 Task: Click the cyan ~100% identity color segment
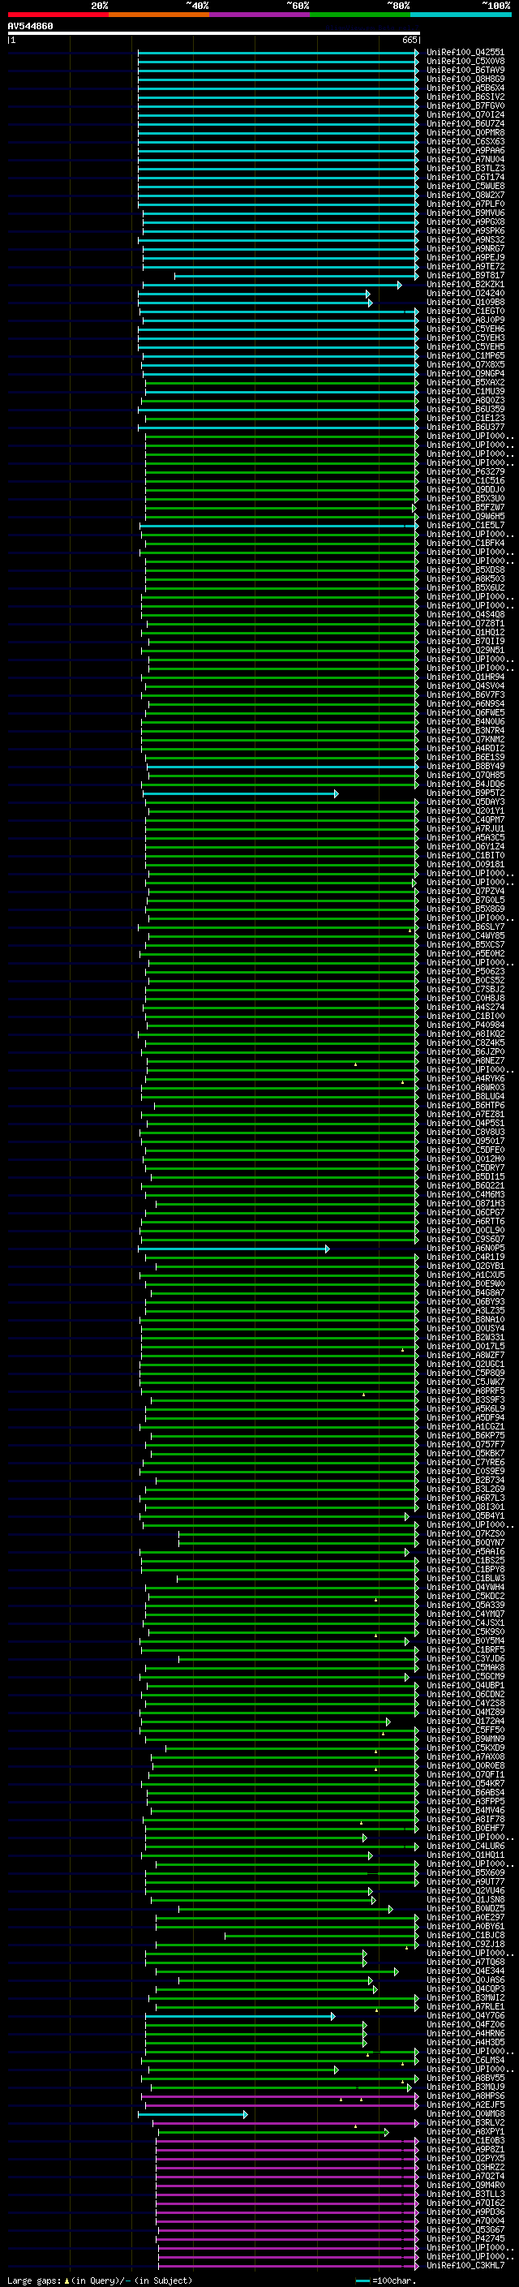coord(461,15)
